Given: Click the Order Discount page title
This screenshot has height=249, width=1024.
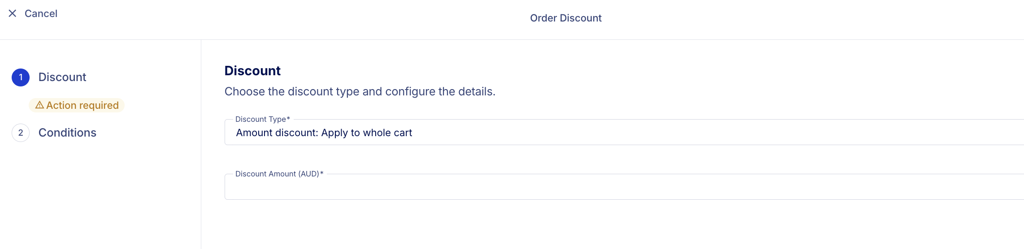Looking at the screenshot, I should point(566,18).
